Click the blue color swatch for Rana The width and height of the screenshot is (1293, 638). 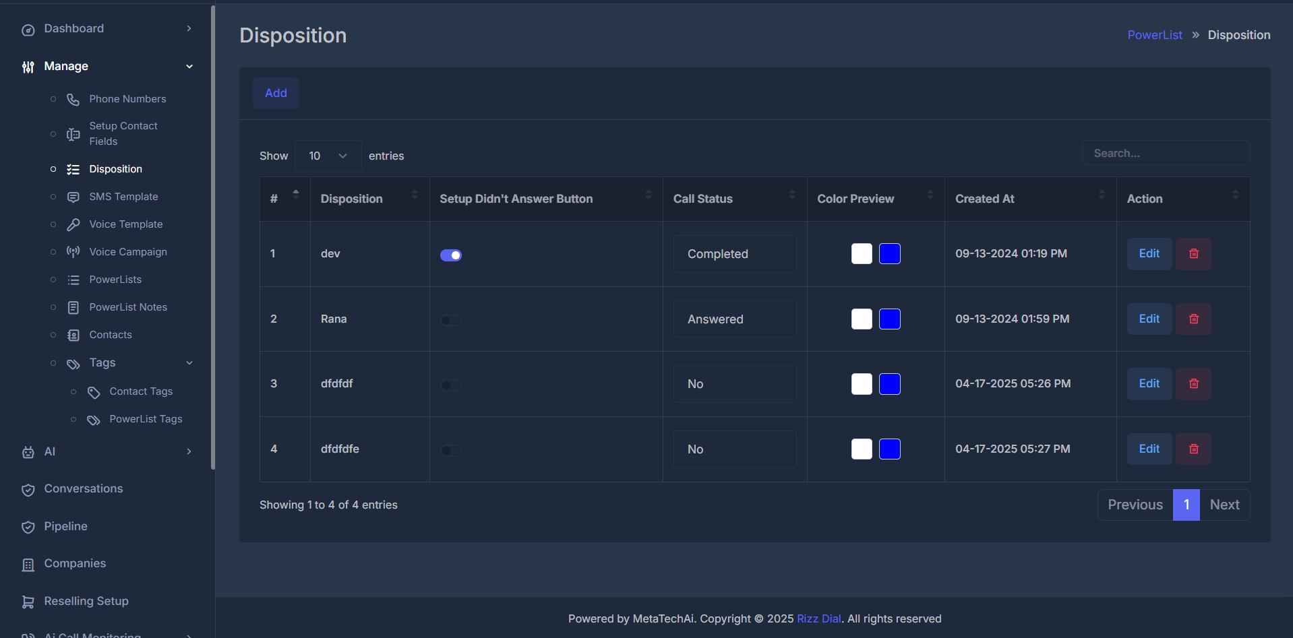click(890, 319)
